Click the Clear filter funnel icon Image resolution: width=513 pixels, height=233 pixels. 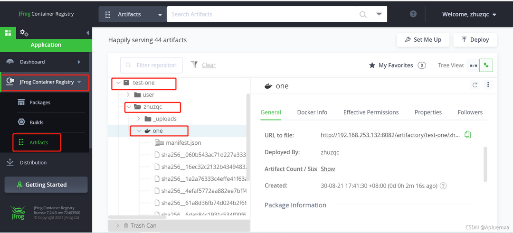(194, 65)
